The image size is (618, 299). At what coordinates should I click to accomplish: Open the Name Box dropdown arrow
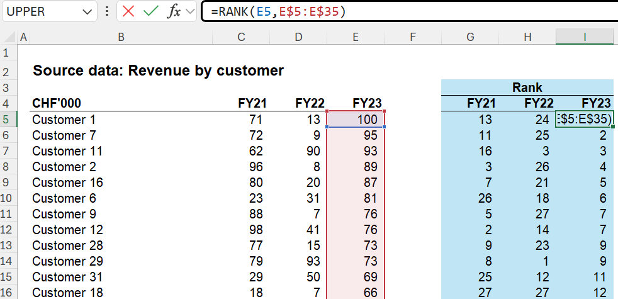(x=87, y=12)
